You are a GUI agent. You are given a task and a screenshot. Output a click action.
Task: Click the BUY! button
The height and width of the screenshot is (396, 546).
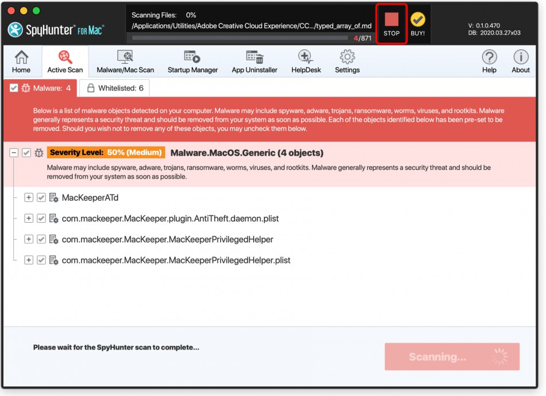pyautogui.click(x=417, y=24)
